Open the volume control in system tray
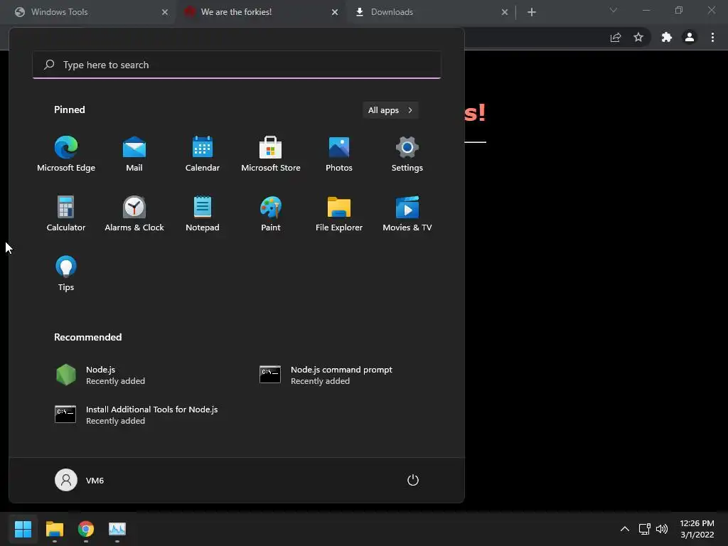The image size is (728, 546). 662,529
